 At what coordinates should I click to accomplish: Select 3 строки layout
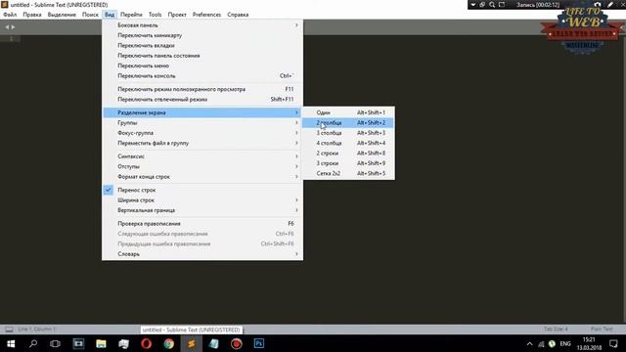tap(348, 163)
